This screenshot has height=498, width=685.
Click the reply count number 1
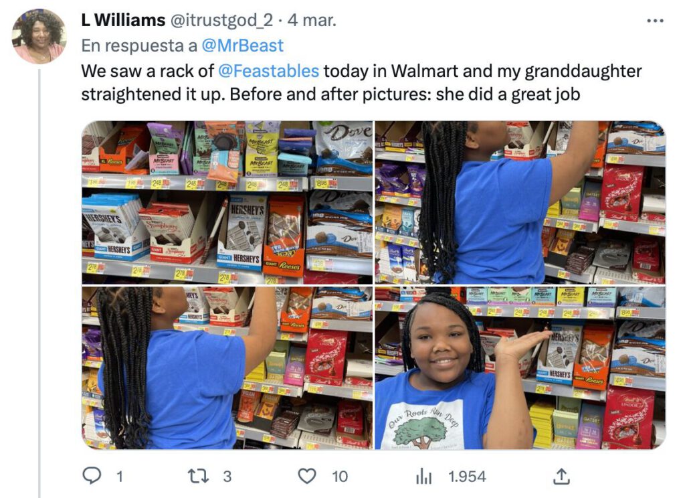click(119, 477)
